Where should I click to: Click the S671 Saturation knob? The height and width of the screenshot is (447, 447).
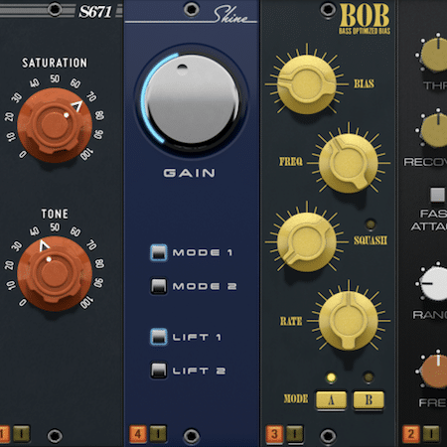tap(55, 125)
